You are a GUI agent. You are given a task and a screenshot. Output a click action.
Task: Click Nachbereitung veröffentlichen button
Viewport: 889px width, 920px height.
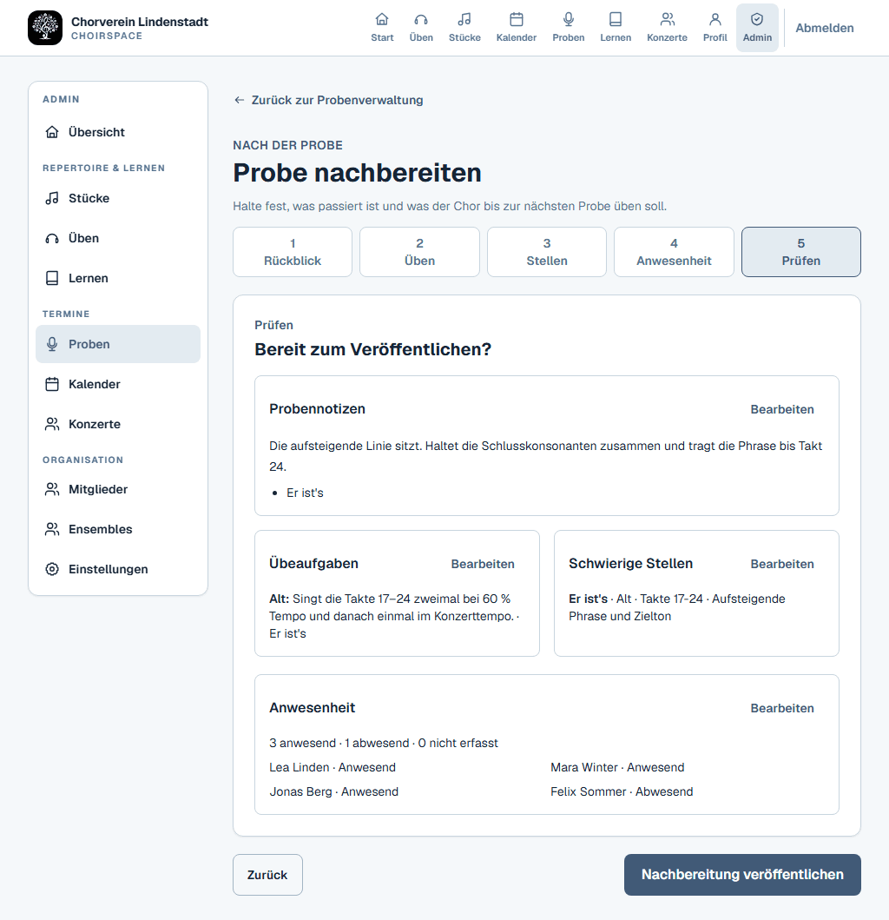coord(742,875)
